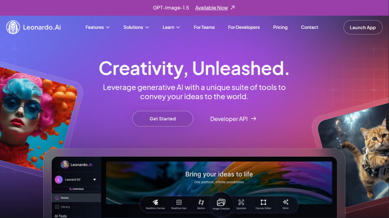The image size is (389, 218).
Task: Click the Leonard DV avatar circle
Action: [x=59, y=180]
